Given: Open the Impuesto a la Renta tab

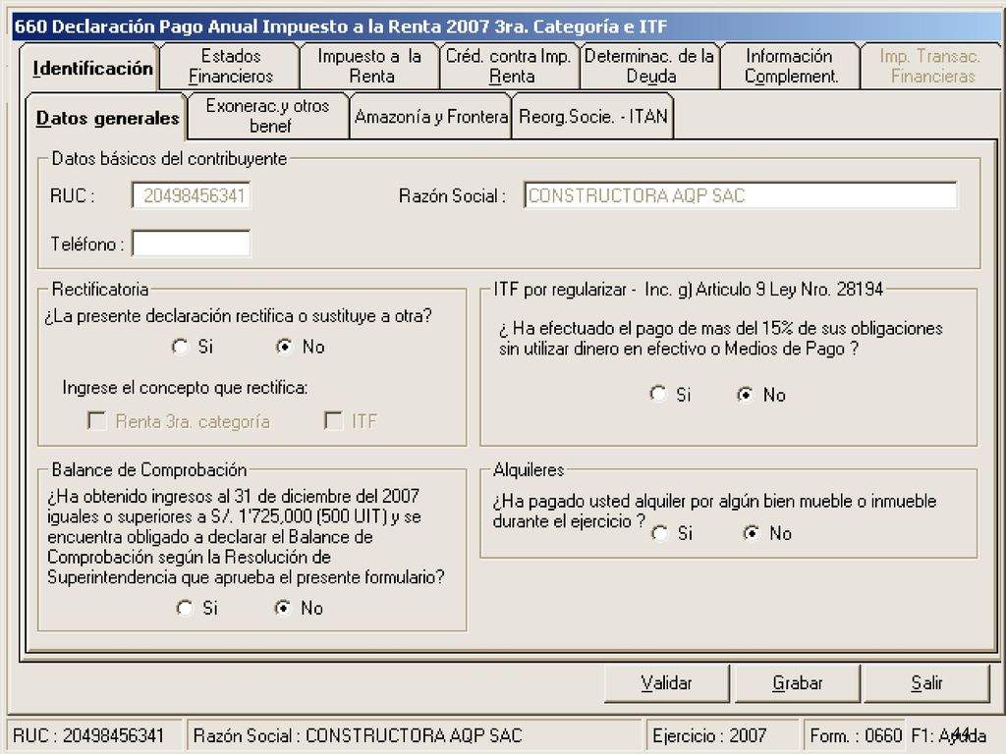Looking at the screenshot, I should 370,66.
